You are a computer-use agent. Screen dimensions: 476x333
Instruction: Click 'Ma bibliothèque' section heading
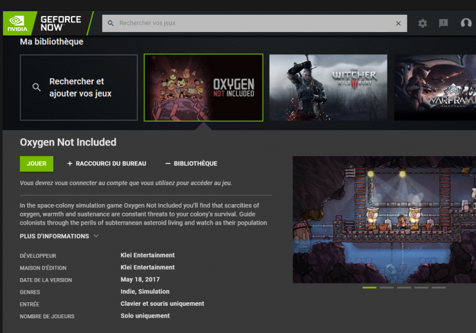[51, 42]
